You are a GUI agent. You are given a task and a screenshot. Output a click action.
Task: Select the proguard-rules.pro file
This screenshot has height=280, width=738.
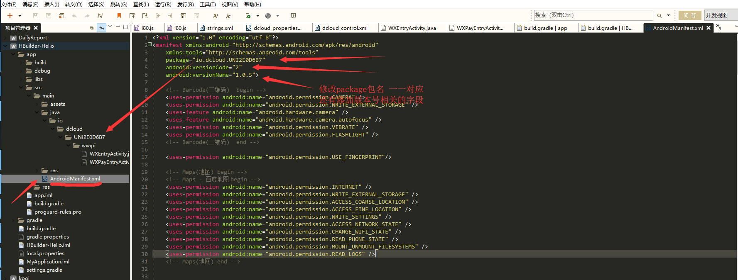coord(58,212)
